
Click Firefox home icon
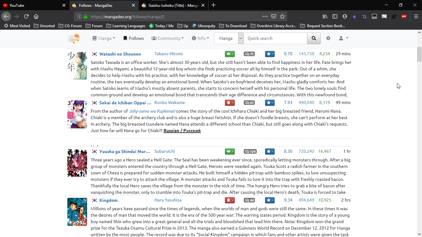coord(36,16)
